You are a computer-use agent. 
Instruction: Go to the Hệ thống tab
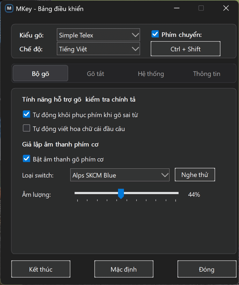[x=151, y=74]
